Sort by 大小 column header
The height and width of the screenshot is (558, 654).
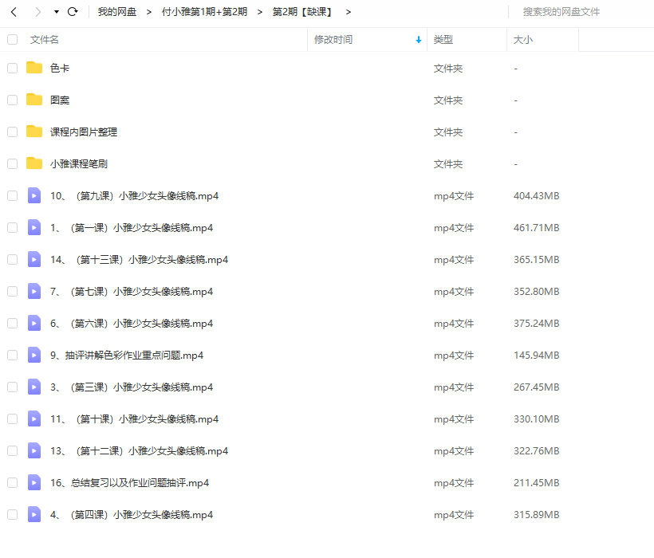pyautogui.click(x=523, y=39)
